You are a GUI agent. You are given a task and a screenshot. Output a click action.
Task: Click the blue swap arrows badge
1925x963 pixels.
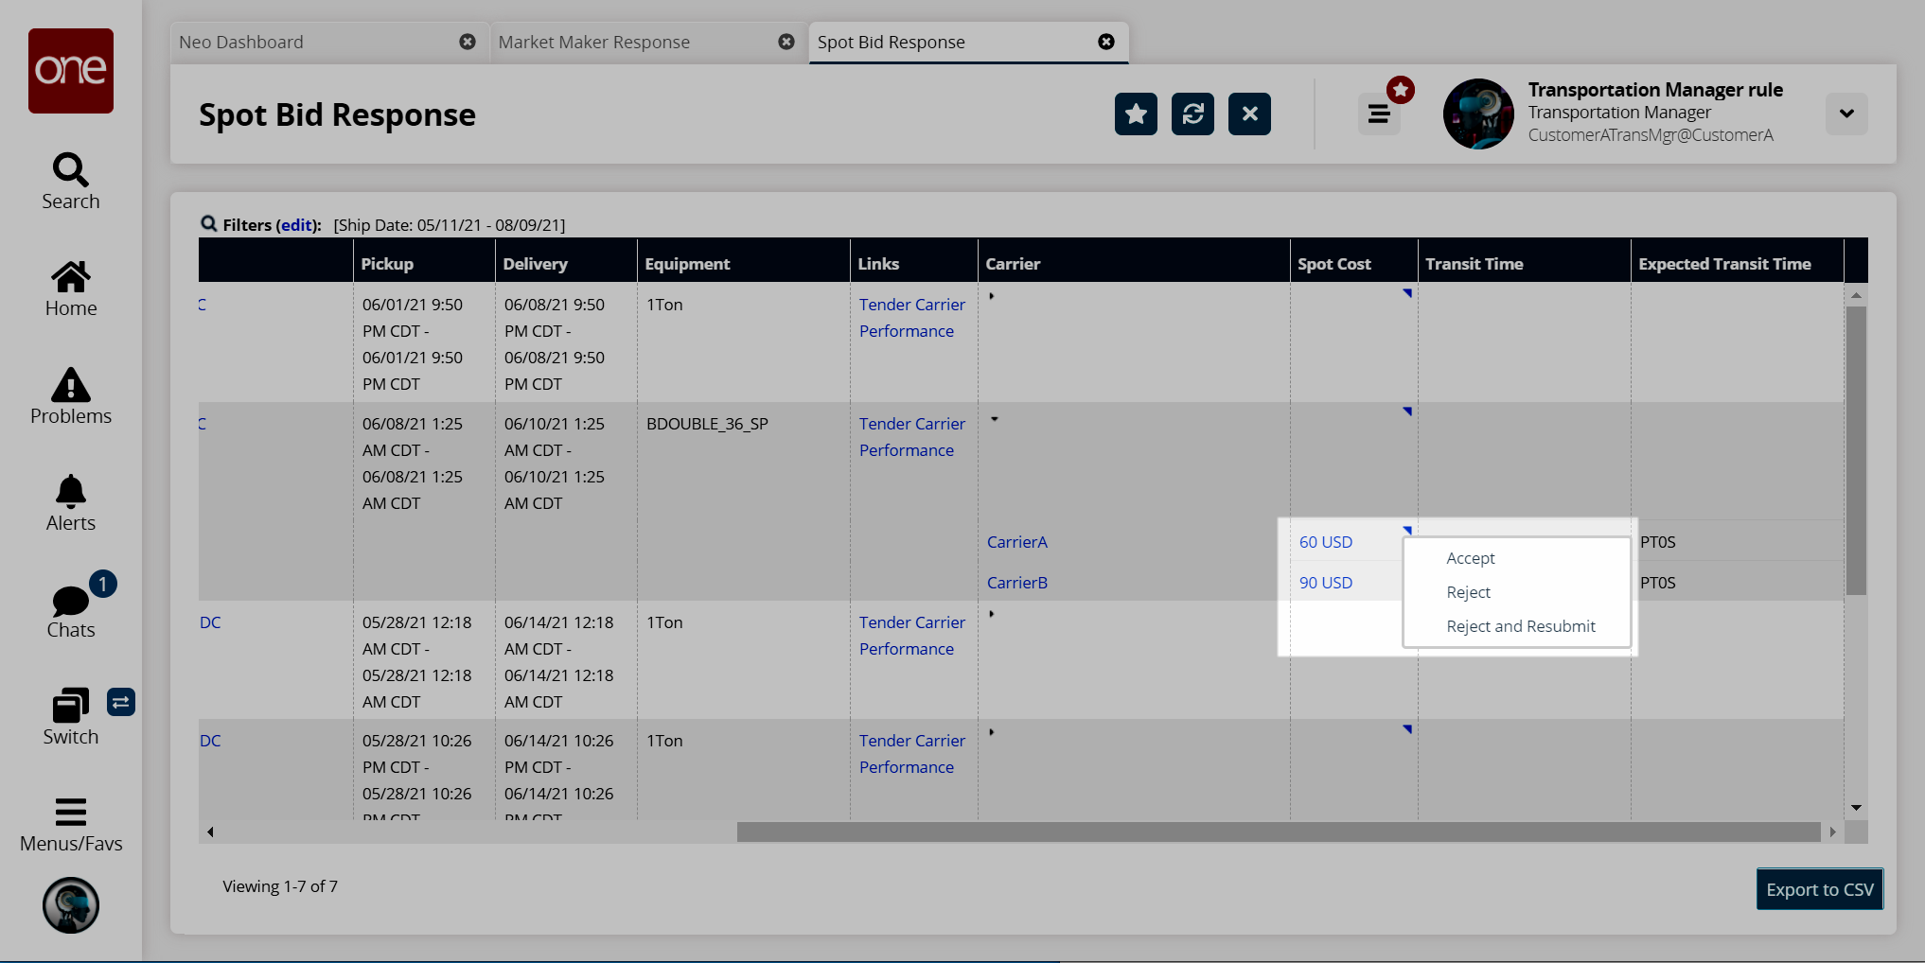(x=121, y=702)
